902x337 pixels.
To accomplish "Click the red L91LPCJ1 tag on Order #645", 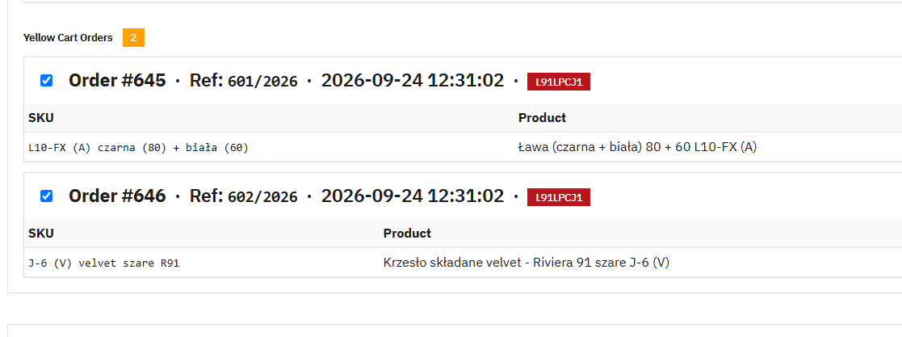I will pos(559,82).
